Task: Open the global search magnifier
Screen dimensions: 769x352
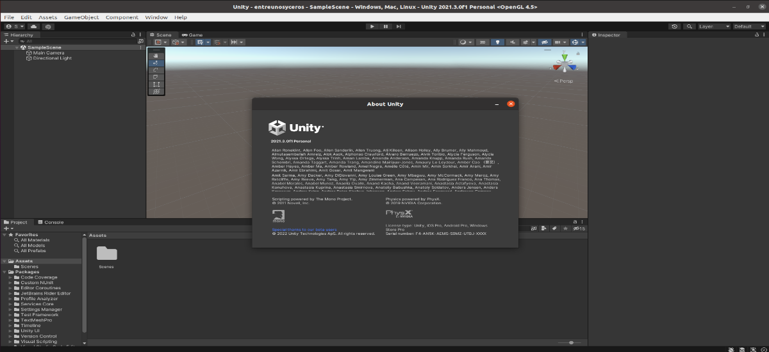Action: pos(690,26)
